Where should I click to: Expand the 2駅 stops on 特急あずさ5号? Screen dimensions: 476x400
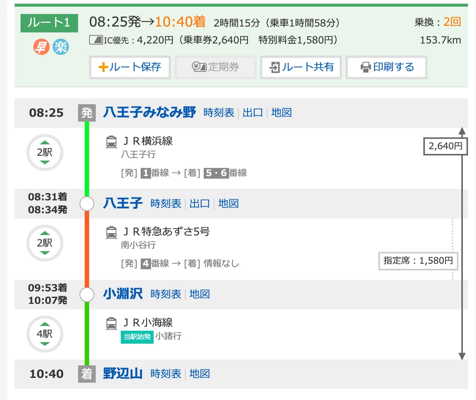tap(45, 243)
